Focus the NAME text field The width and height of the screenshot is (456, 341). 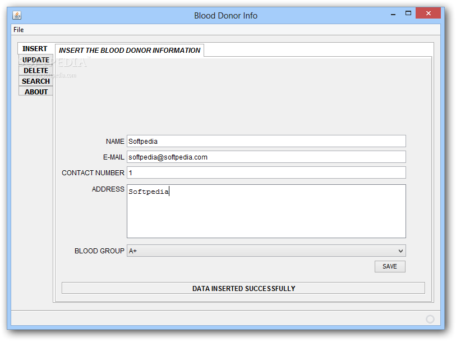[266, 141]
